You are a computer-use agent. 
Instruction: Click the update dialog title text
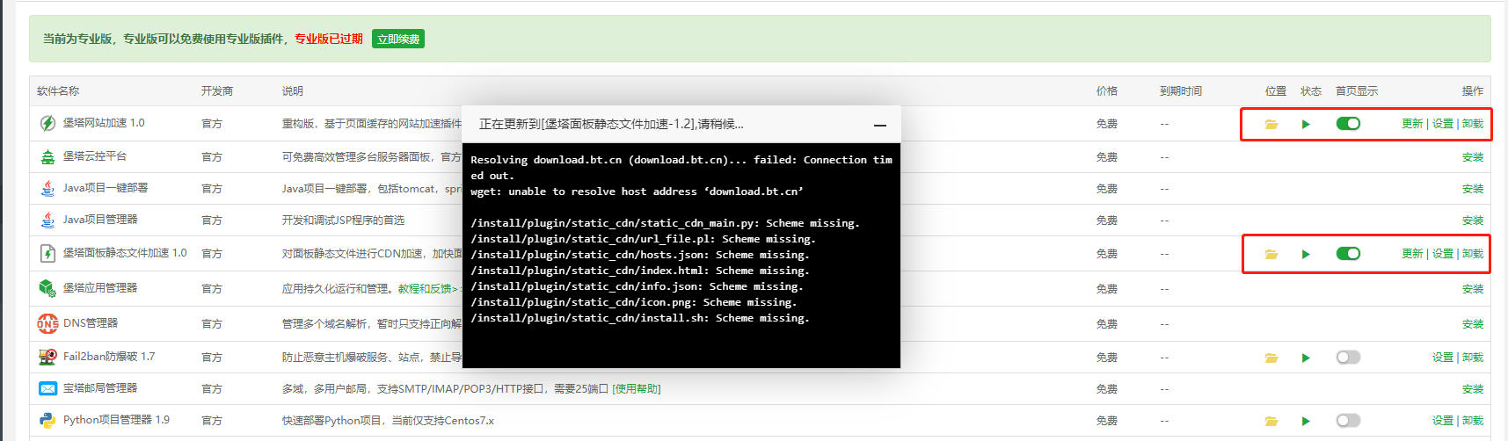point(611,125)
